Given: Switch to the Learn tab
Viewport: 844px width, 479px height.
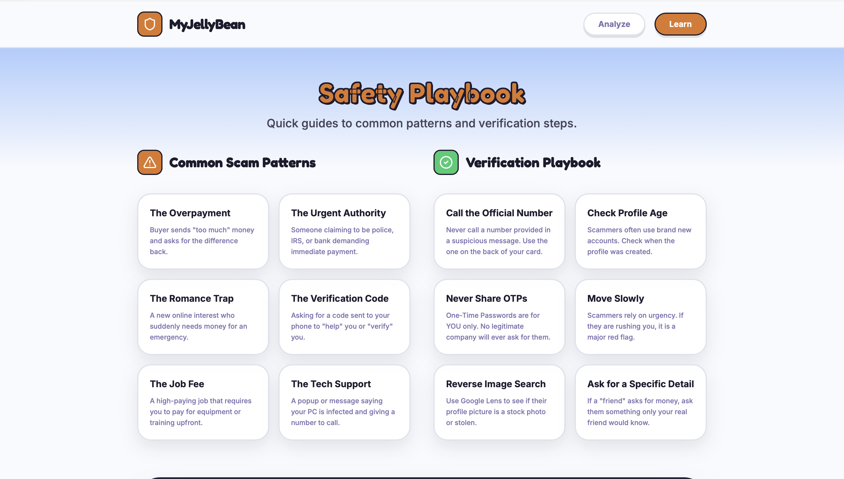Looking at the screenshot, I should [x=680, y=24].
